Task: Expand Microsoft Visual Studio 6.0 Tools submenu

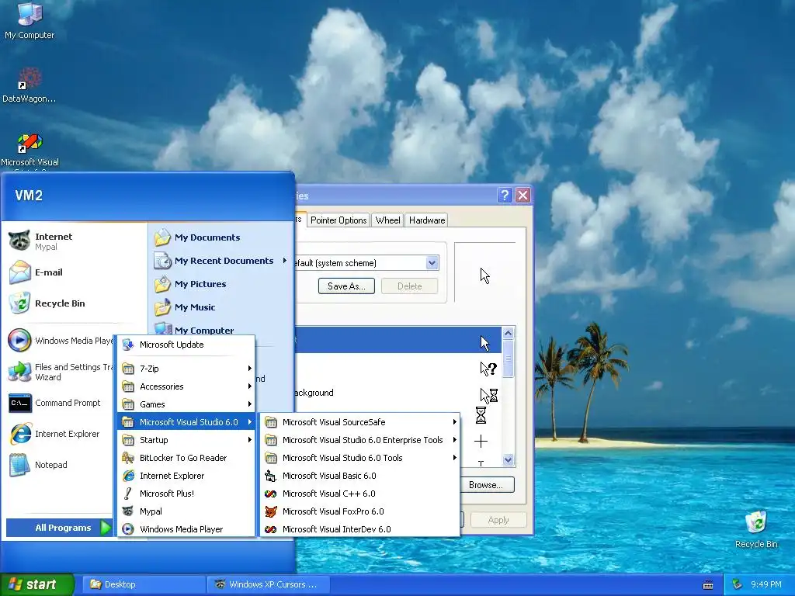Action: [x=360, y=458]
